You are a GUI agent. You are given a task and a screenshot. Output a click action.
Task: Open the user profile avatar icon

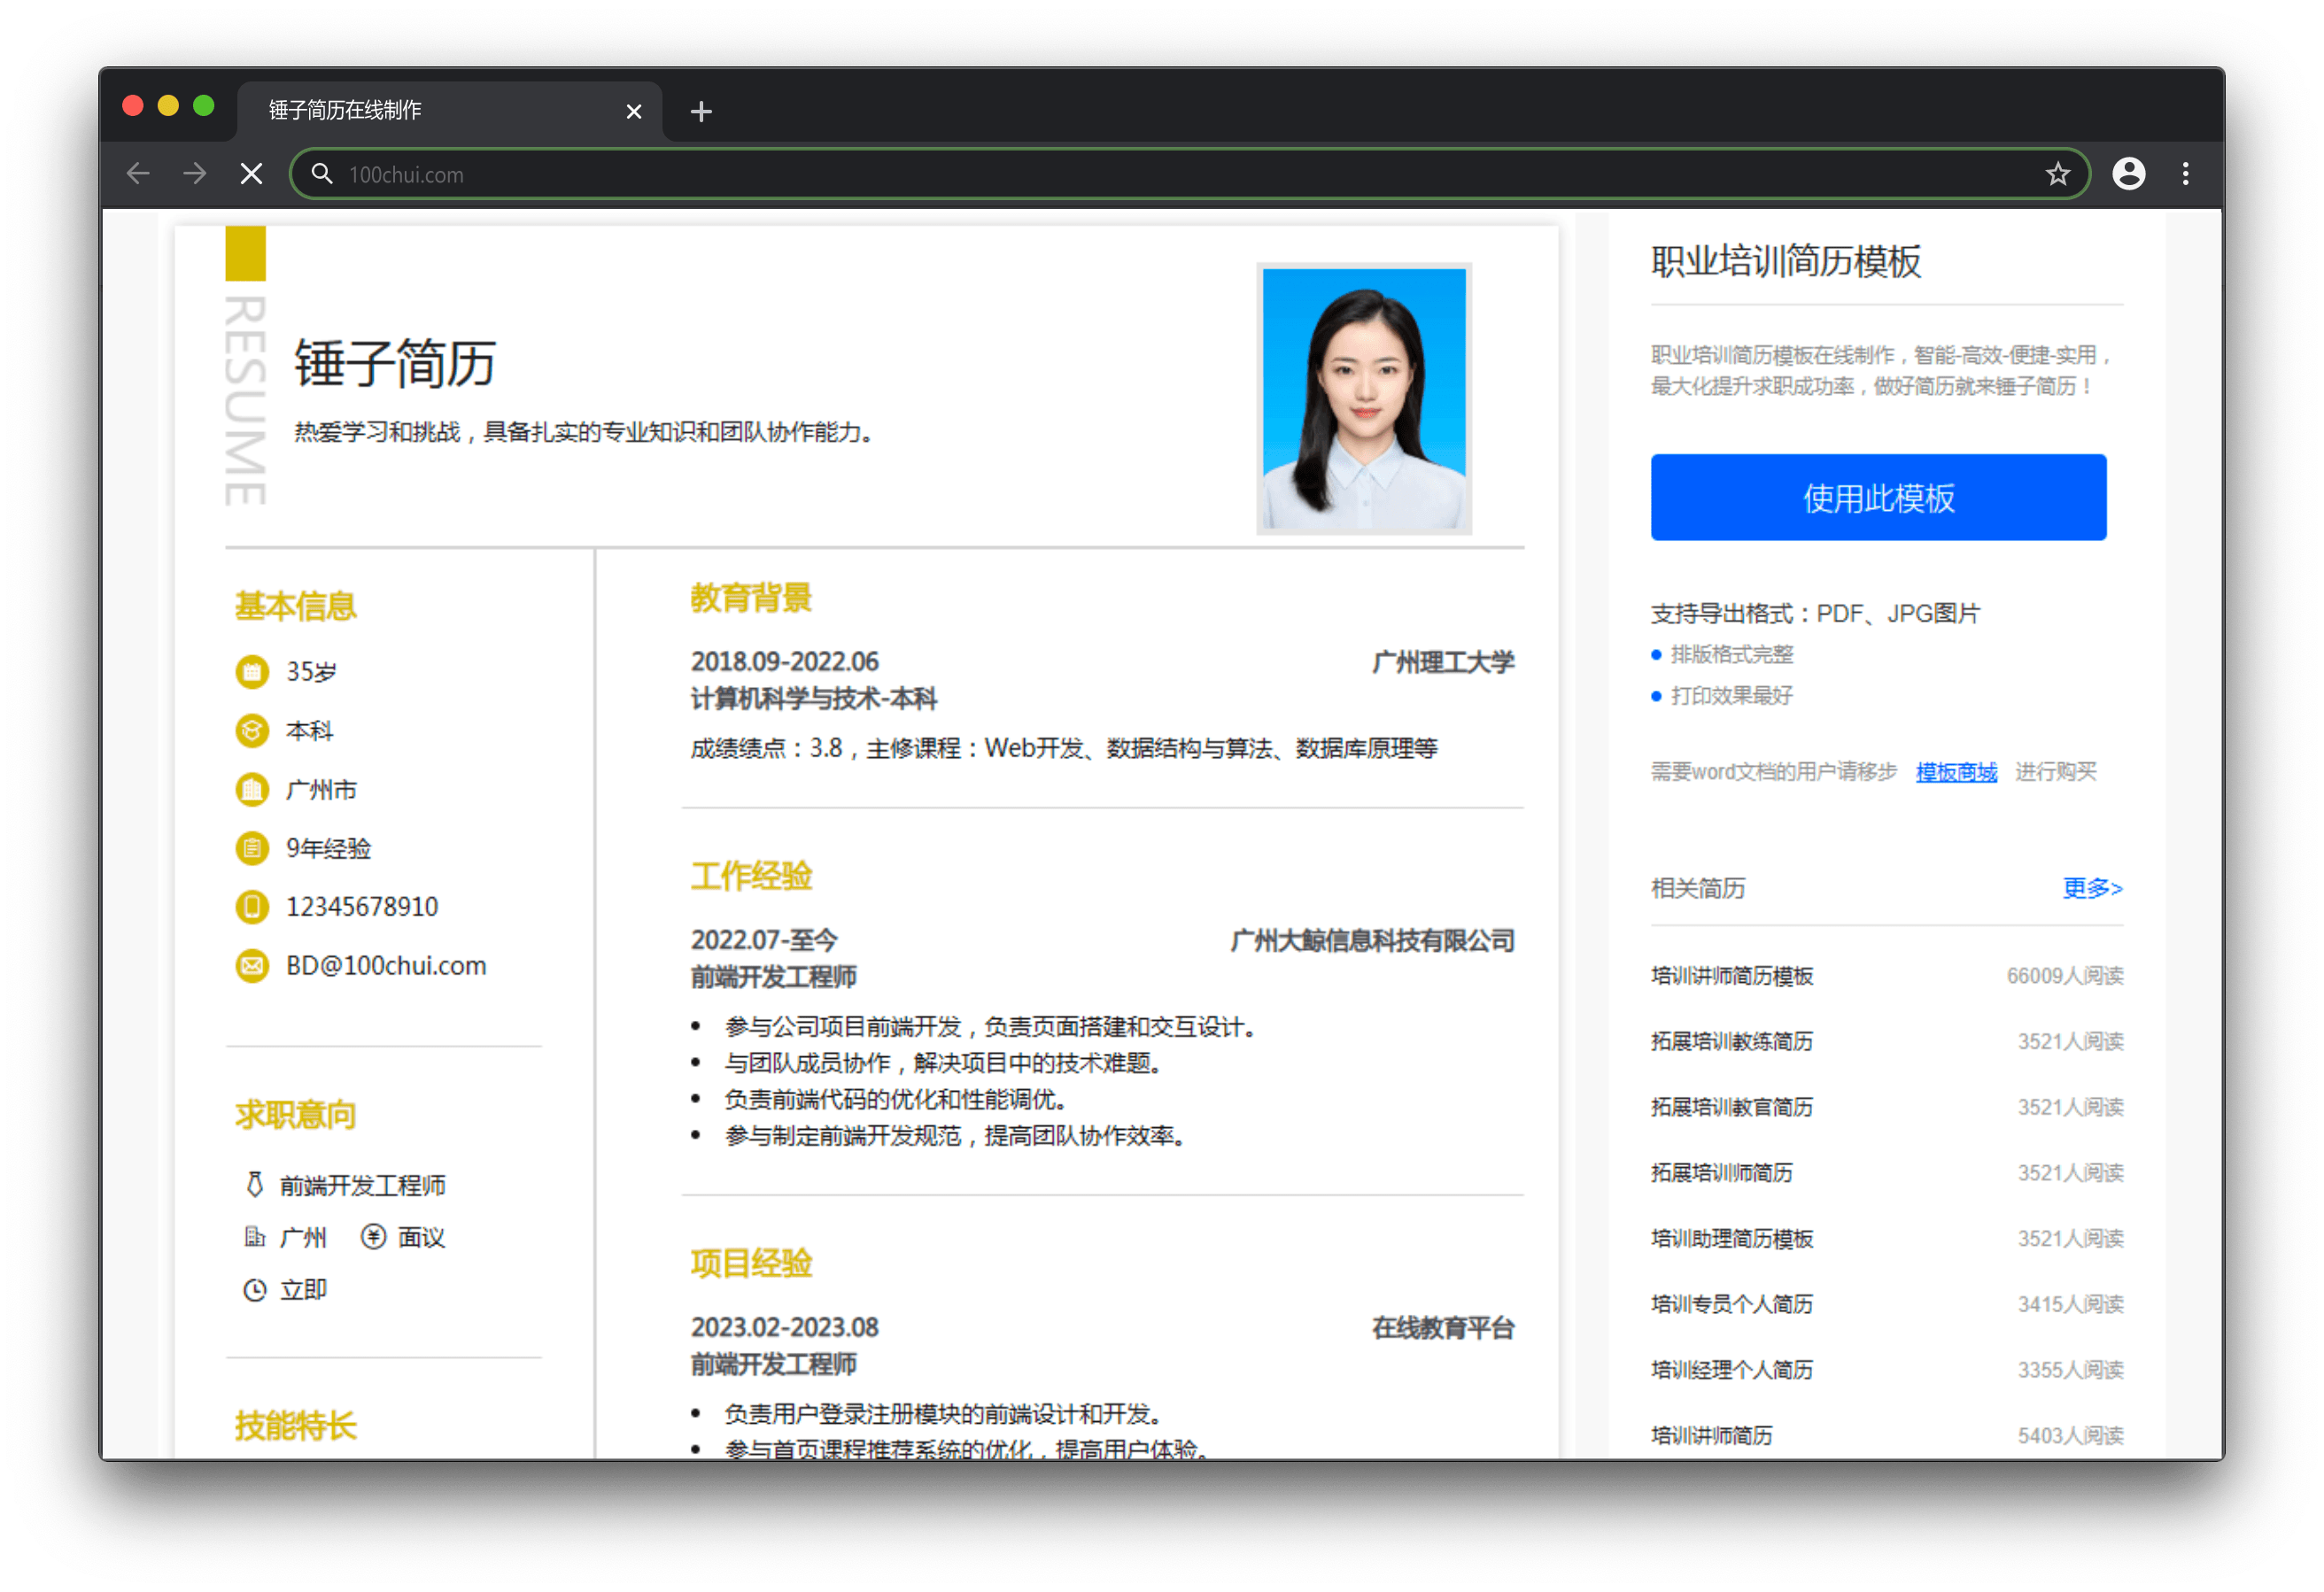pyautogui.click(x=2128, y=174)
